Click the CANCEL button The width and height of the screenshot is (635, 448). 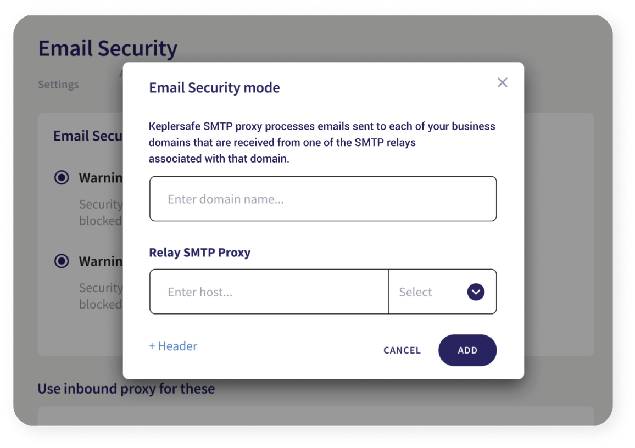pyautogui.click(x=402, y=350)
